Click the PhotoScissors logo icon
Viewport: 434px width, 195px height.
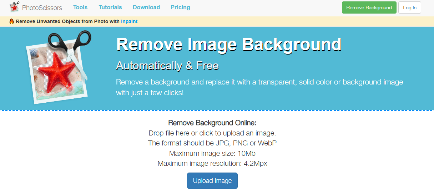tap(14, 7)
